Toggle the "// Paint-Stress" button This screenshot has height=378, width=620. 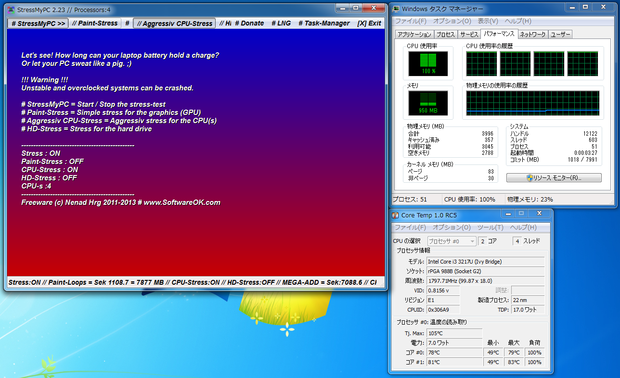[95, 23]
